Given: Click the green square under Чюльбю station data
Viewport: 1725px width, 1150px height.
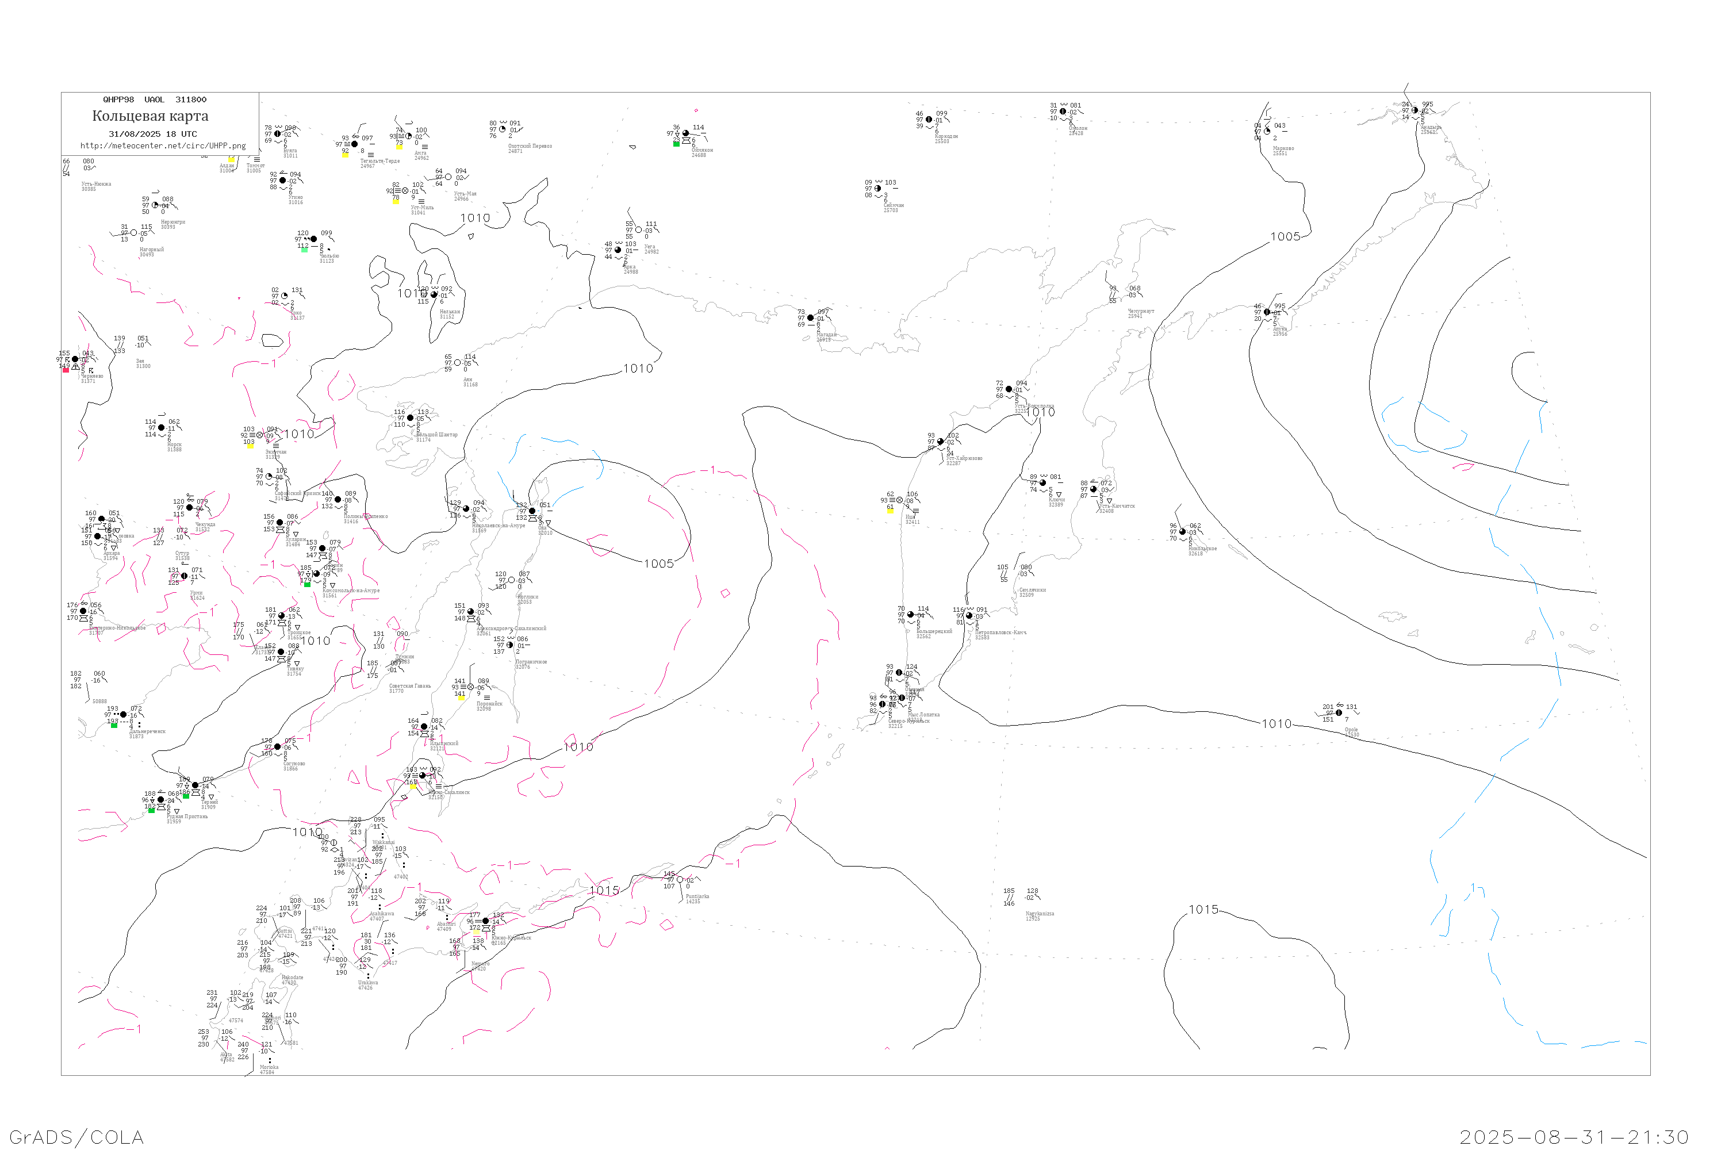Looking at the screenshot, I should pyautogui.click(x=304, y=250).
